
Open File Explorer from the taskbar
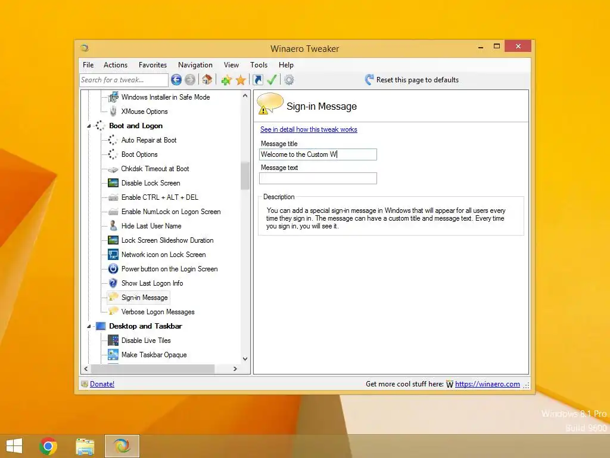(85, 446)
